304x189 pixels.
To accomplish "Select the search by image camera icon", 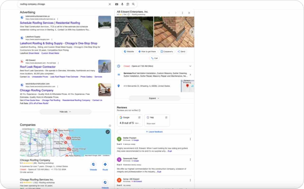I will pos(128,4).
